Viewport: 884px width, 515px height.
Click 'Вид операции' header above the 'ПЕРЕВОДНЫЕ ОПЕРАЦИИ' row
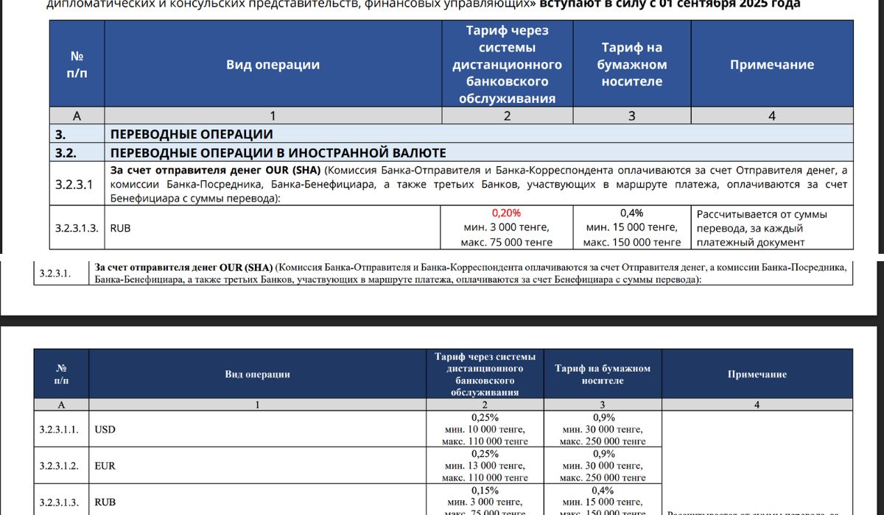[273, 65]
